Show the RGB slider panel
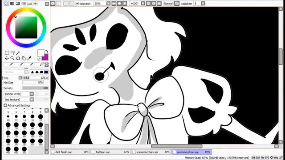The width and height of the screenshot is (285, 160). point(12,3)
